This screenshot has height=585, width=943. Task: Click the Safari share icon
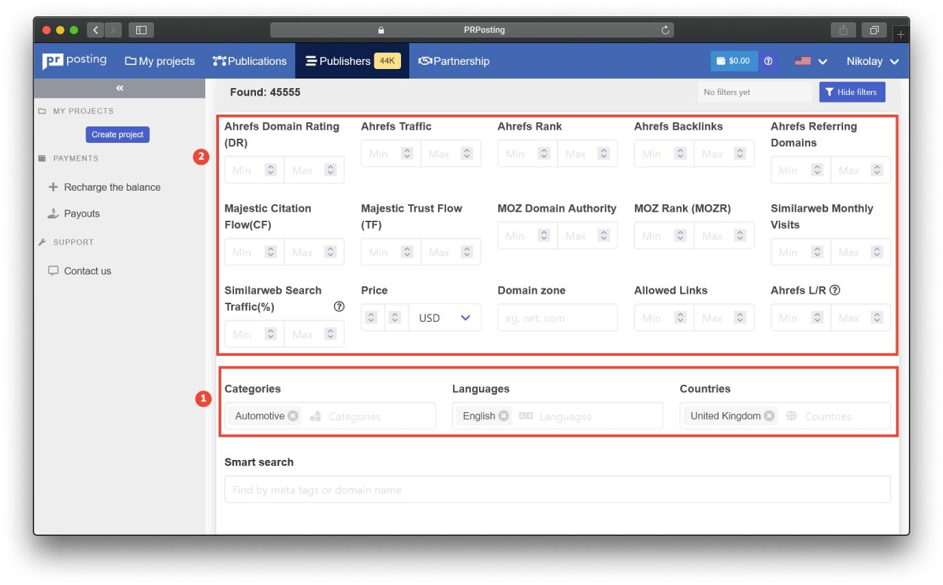843,30
